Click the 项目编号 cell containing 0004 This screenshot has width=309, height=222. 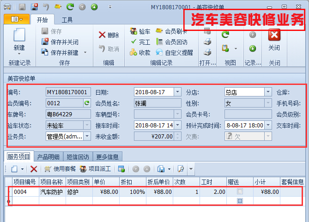tap(25, 192)
